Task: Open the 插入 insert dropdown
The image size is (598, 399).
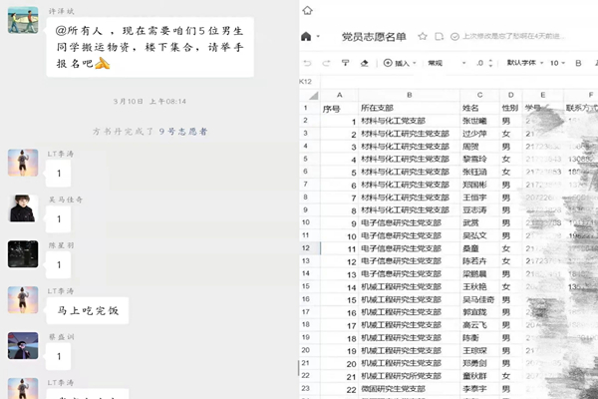Action: tap(401, 62)
